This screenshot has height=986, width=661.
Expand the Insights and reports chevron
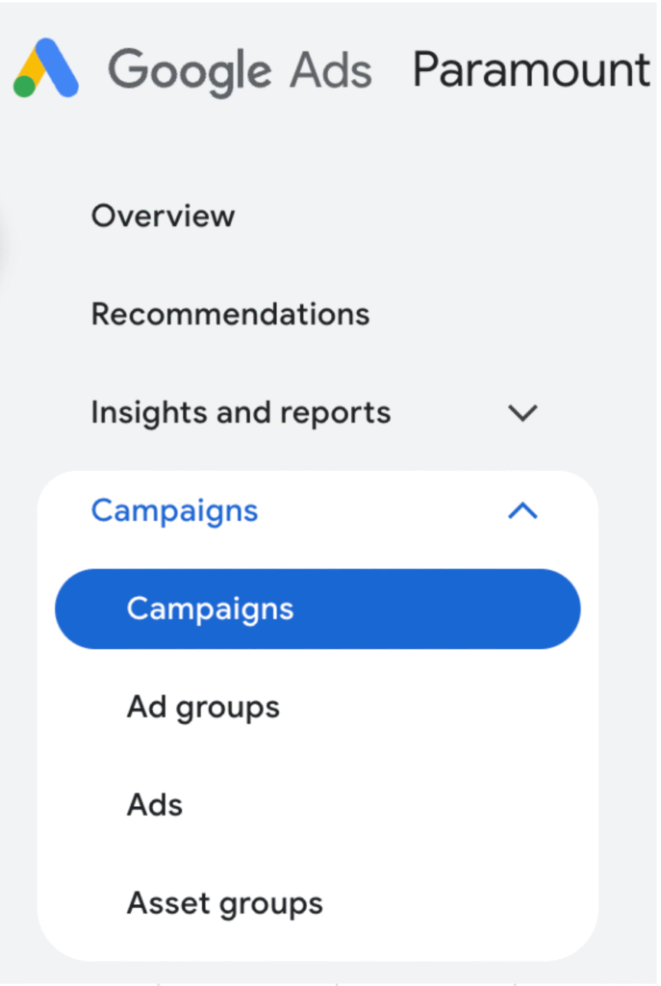[522, 413]
